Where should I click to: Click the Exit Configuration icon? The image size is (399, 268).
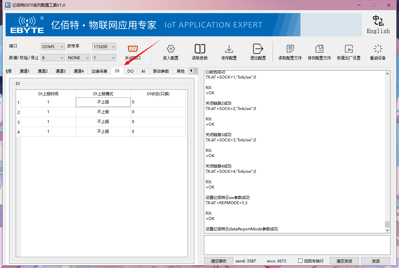258,49
